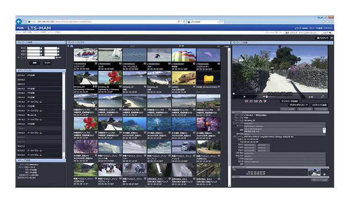Screen dimensions: 351x205
Task: Click the refresh icon in the address bar
Action: [184, 22]
